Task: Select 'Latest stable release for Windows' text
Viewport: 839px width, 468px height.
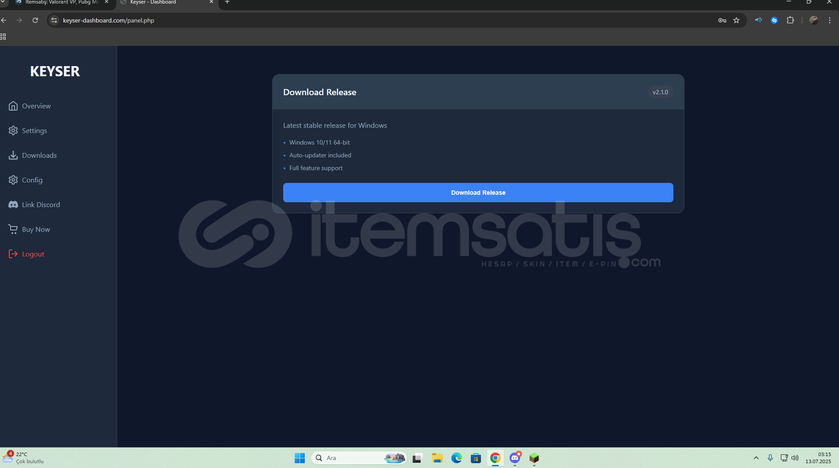Action: (335, 125)
